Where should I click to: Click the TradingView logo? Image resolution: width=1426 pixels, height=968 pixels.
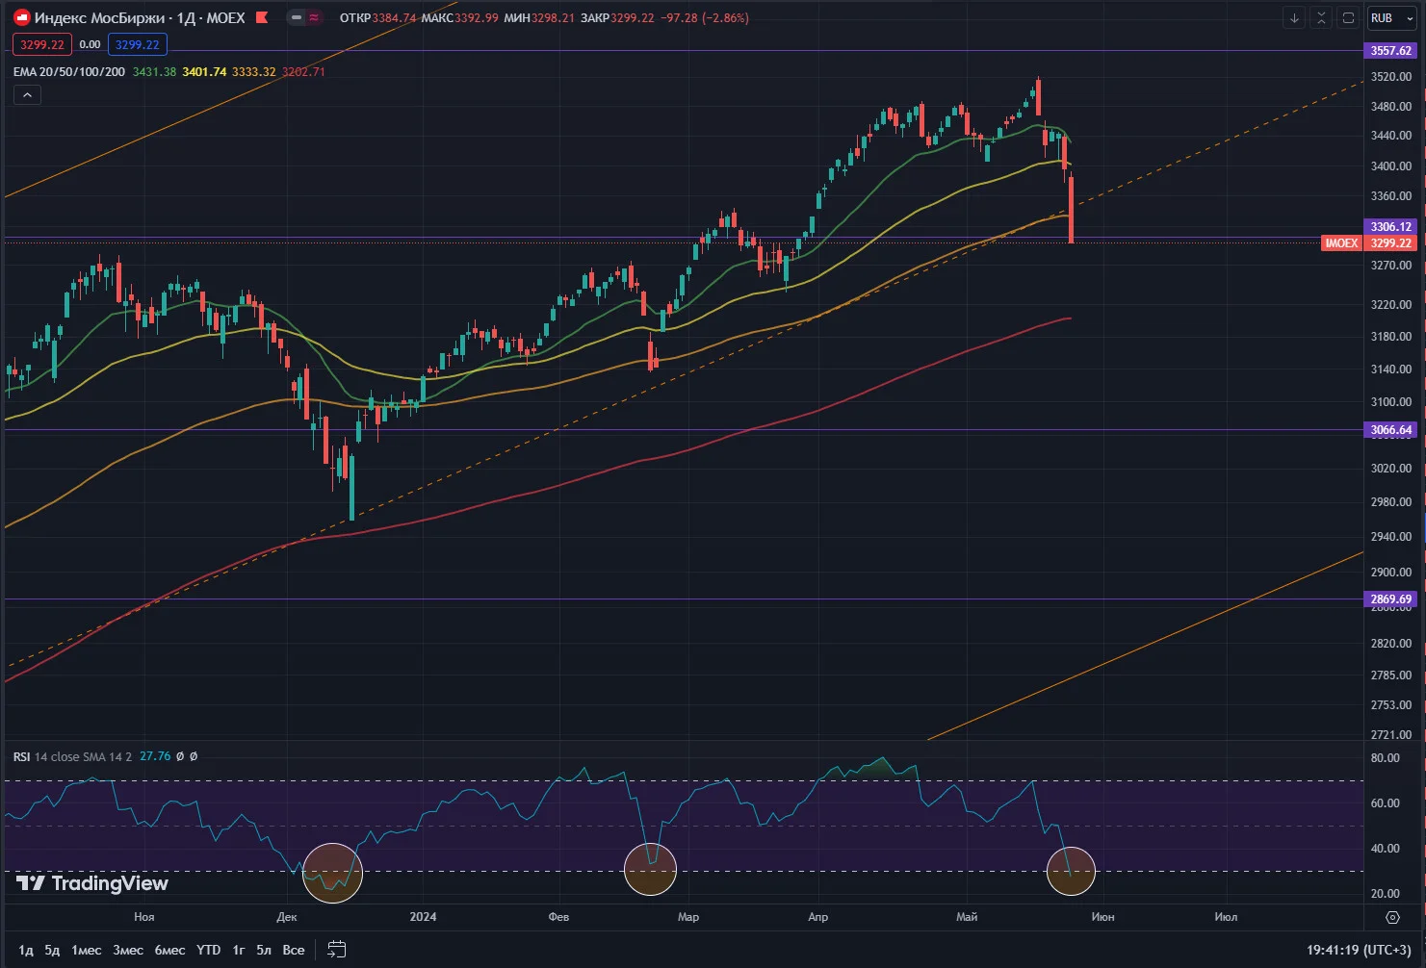point(92,883)
